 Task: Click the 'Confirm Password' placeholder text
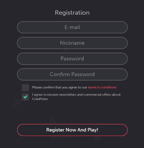[x=72, y=74]
